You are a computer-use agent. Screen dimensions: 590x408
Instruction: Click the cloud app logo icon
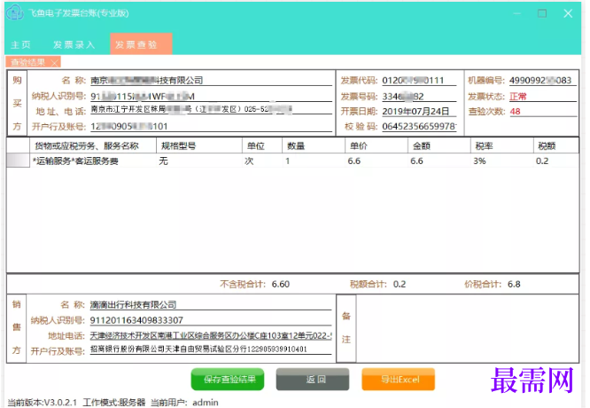[15, 12]
